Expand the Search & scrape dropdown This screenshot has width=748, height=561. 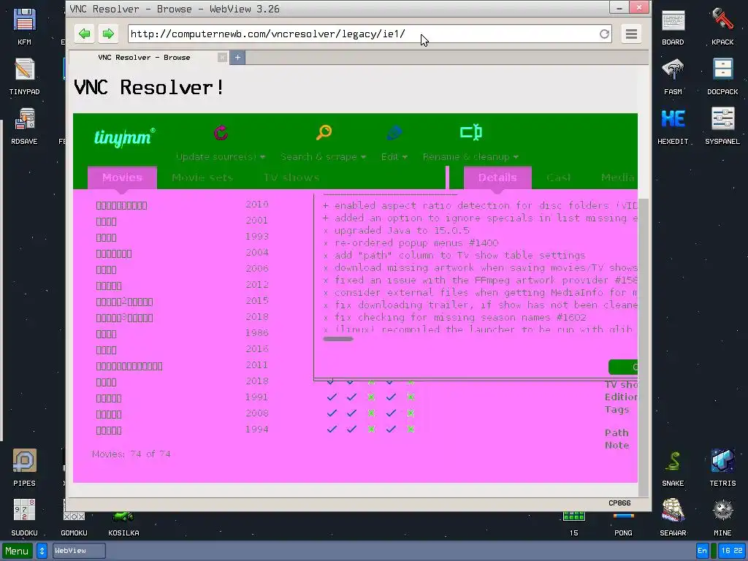pos(323,157)
